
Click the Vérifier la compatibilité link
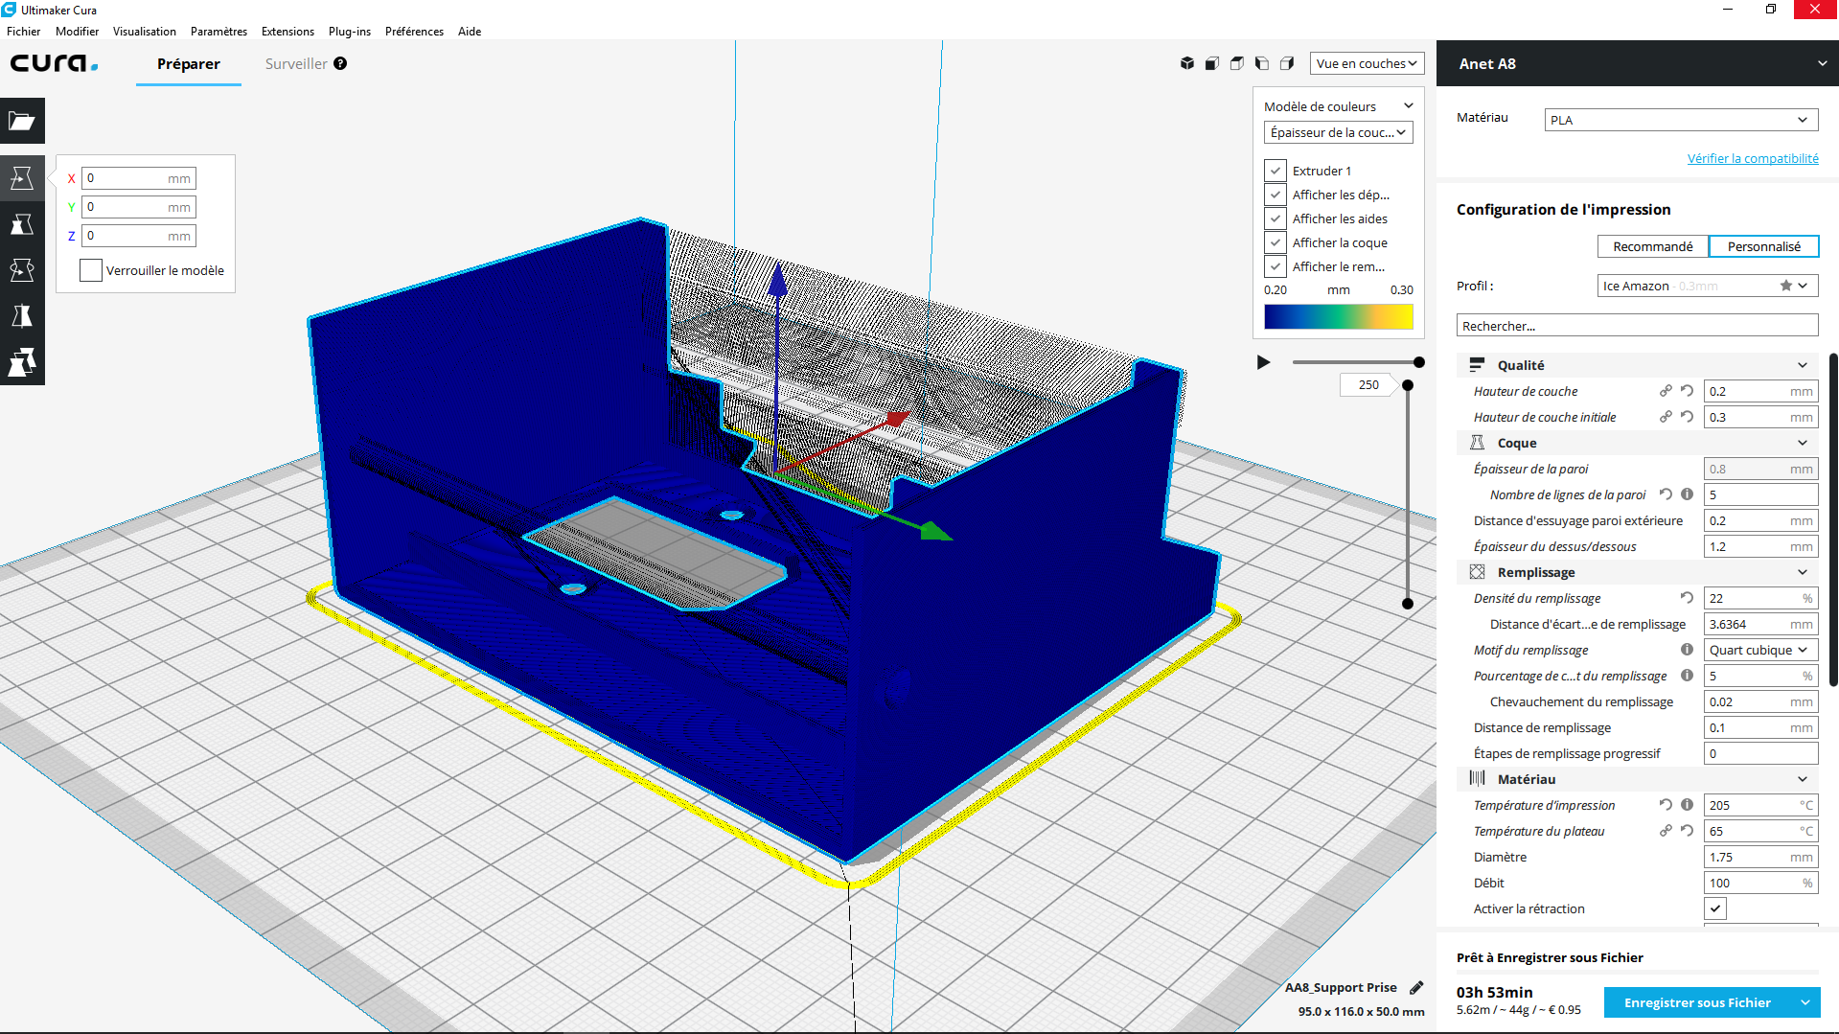pos(1752,158)
